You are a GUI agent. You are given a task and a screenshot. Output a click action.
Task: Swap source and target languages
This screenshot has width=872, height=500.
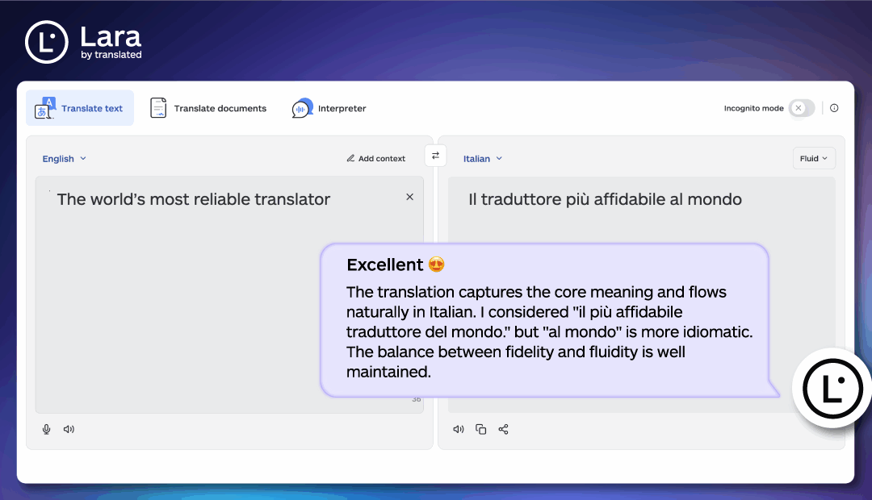click(435, 156)
